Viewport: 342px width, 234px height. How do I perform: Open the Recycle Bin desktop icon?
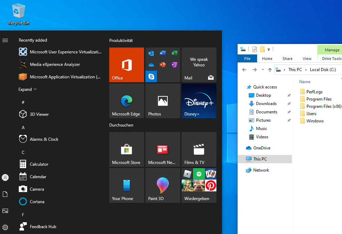pos(18,14)
